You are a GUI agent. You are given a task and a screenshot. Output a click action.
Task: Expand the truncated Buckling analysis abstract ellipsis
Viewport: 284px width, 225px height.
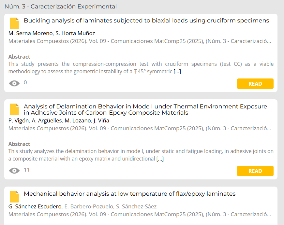177,72
